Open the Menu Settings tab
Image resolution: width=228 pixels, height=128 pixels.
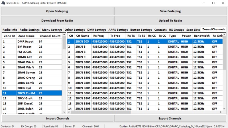pos(52,30)
